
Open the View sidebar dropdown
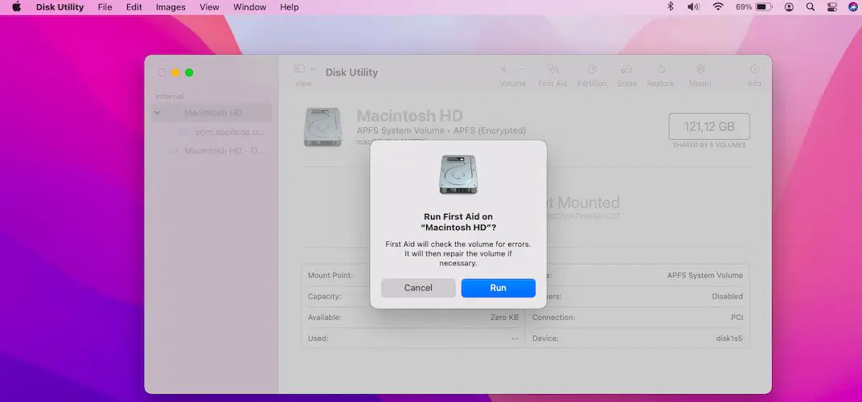[x=304, y=70]
